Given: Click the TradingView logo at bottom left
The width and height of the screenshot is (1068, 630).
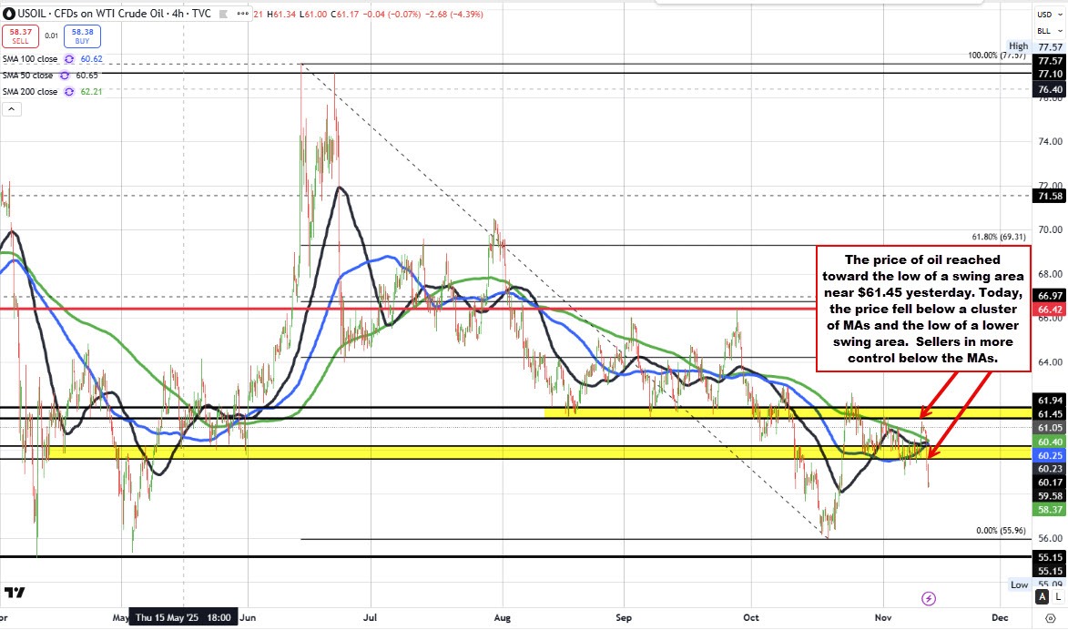Looking at the screenshot, I should point(14,594).
